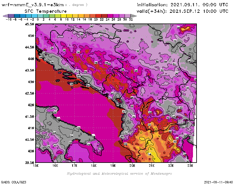Click the 45.5N latitude label
Image resolution: width=239 pixels, height=184 pixels.
point(29,24)
